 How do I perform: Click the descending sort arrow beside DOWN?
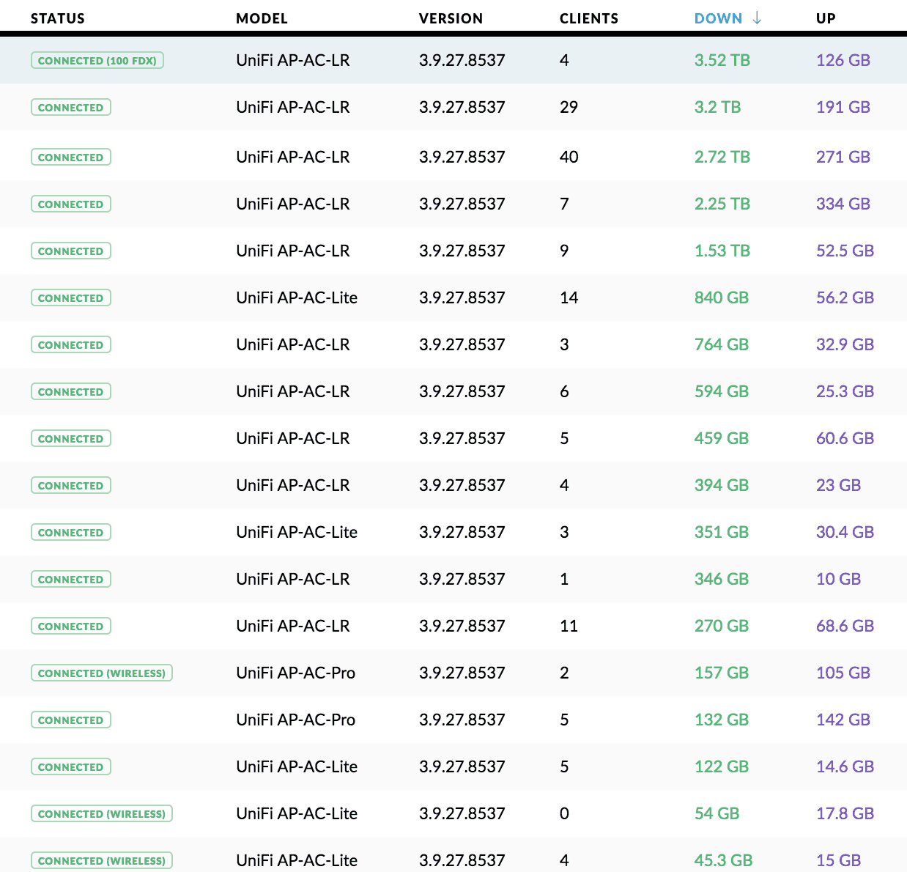[757, 18]
